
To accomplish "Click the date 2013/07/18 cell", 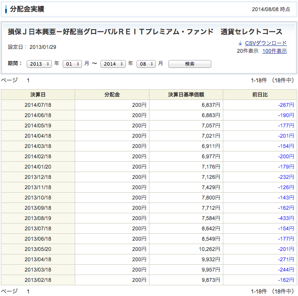I will [38, 228].
